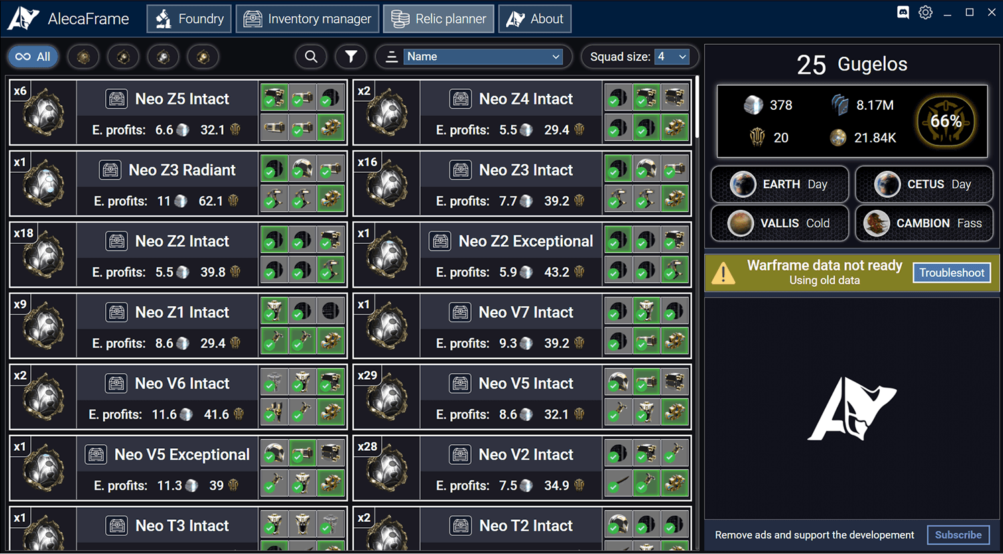This screenshot has width=1003, height=554.
Task: Click the "Warframe data not ready" message
Action: pos(825,265)
